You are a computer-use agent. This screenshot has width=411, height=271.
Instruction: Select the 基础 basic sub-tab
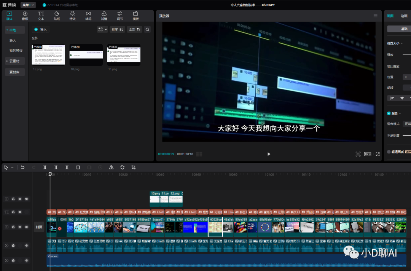point(399,29)
